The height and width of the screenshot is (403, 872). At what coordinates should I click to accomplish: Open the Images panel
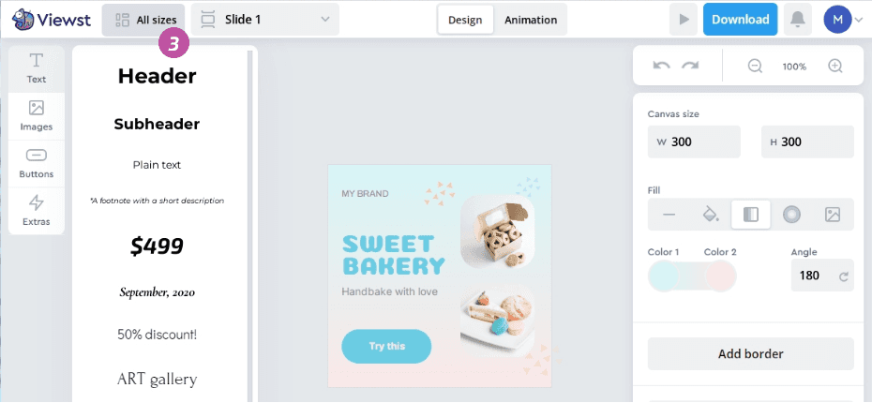[37, 116]
